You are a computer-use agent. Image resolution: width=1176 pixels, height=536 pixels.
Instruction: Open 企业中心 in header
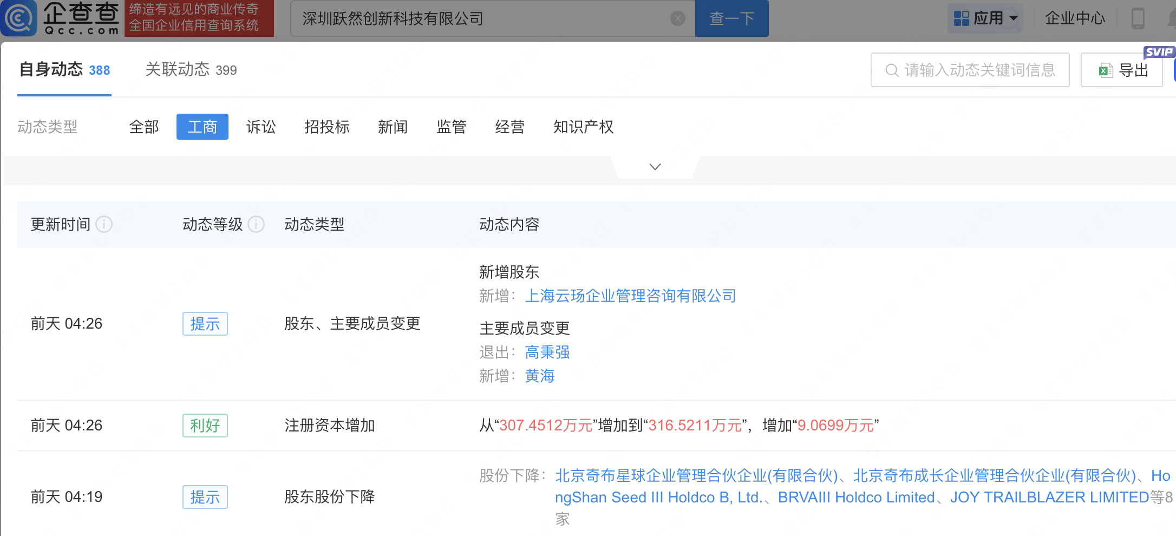tap(1074, 18)
